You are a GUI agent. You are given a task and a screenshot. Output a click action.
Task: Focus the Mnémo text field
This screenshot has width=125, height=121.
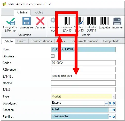(x=83, y=83)
